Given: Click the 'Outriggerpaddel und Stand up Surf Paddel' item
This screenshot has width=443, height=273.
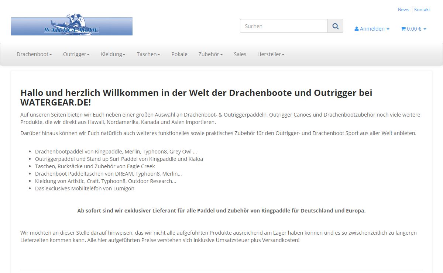Looking at the screenshot, I should click(x=119, y=159).
